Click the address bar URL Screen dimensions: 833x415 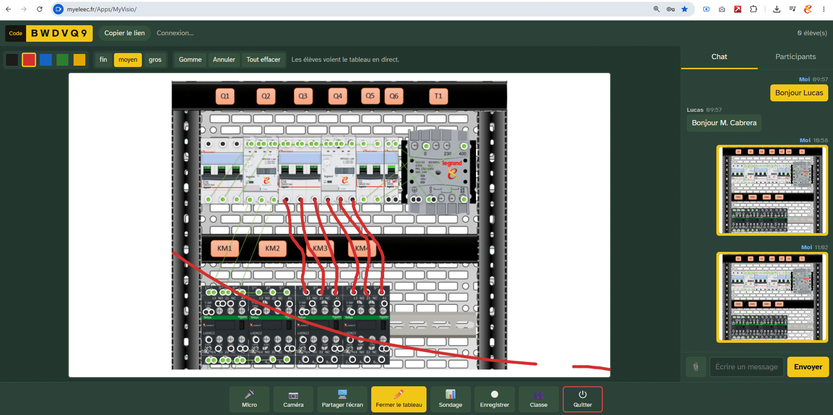click(102, 9)
